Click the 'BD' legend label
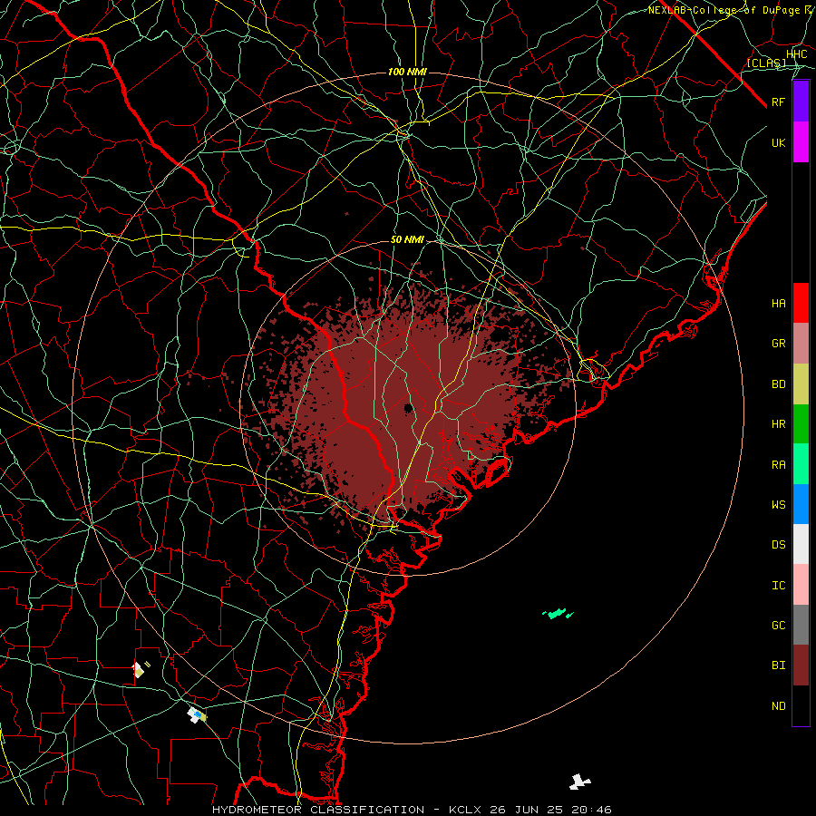 click(x=779, y=384)
